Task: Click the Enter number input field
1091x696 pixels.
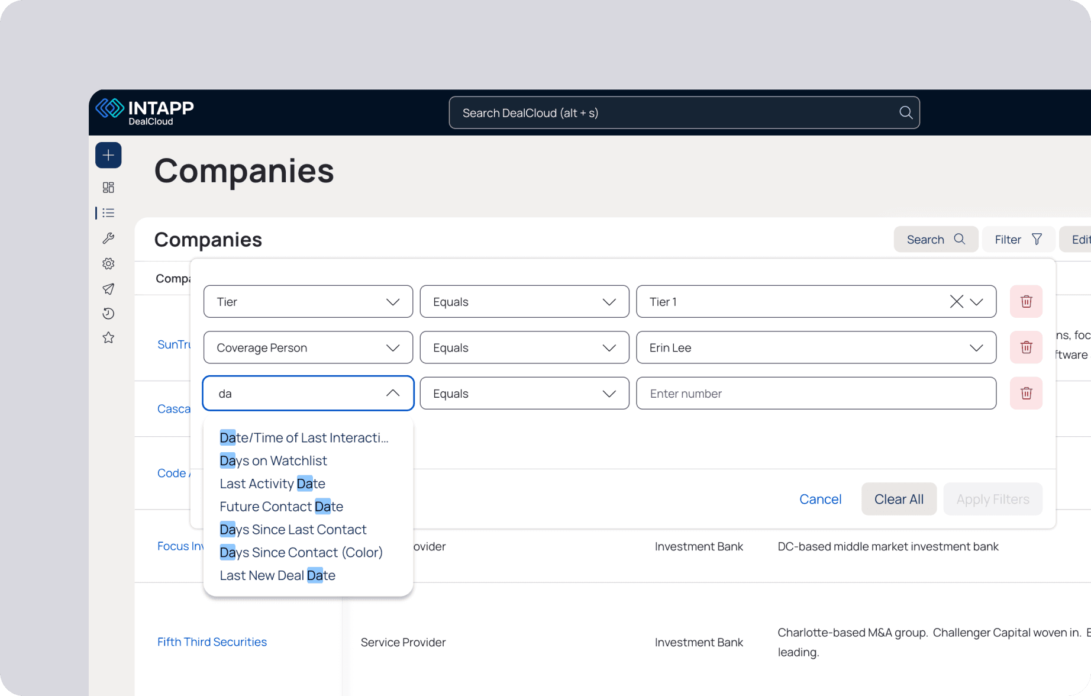Action: (816, 393)
